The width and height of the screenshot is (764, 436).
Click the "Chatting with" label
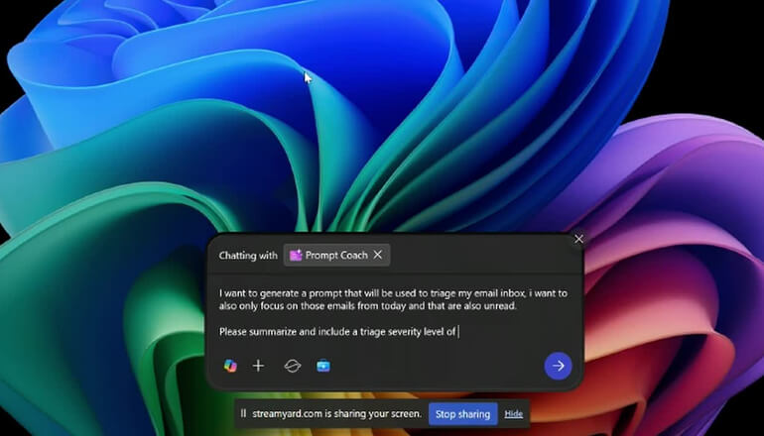(248, 255)
